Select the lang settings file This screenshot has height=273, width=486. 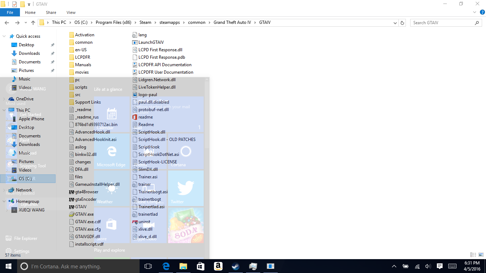point(139,35)
